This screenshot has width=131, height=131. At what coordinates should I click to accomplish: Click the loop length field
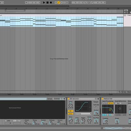point(100,3)
